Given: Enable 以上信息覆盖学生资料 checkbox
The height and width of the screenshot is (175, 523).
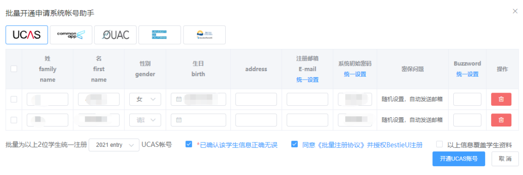Looking at the screenshot, I should coord(440,144).
